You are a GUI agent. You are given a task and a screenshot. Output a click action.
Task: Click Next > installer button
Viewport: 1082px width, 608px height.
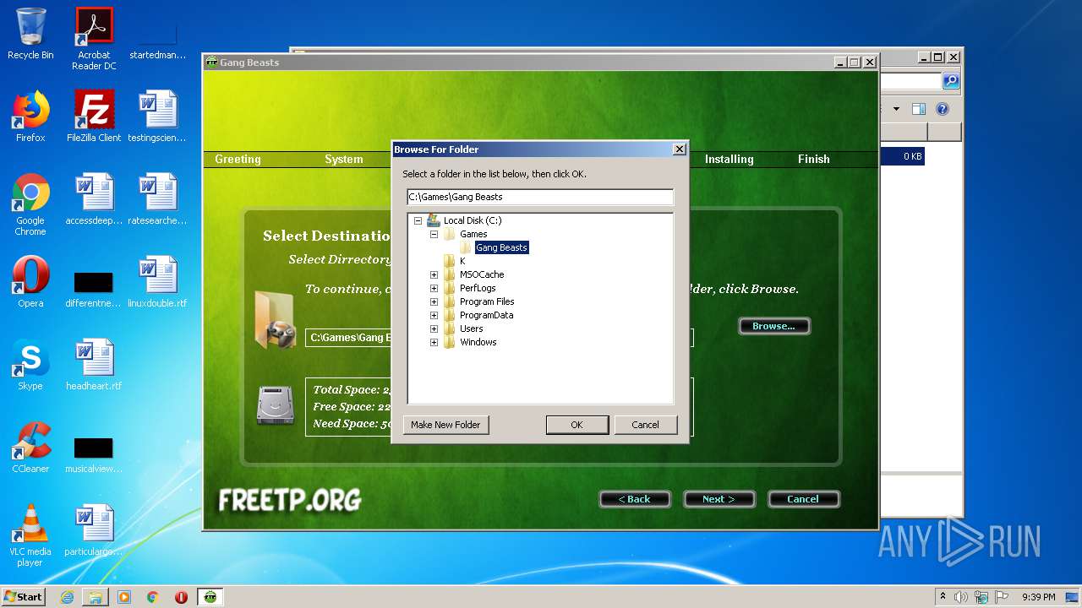[719, 499]
